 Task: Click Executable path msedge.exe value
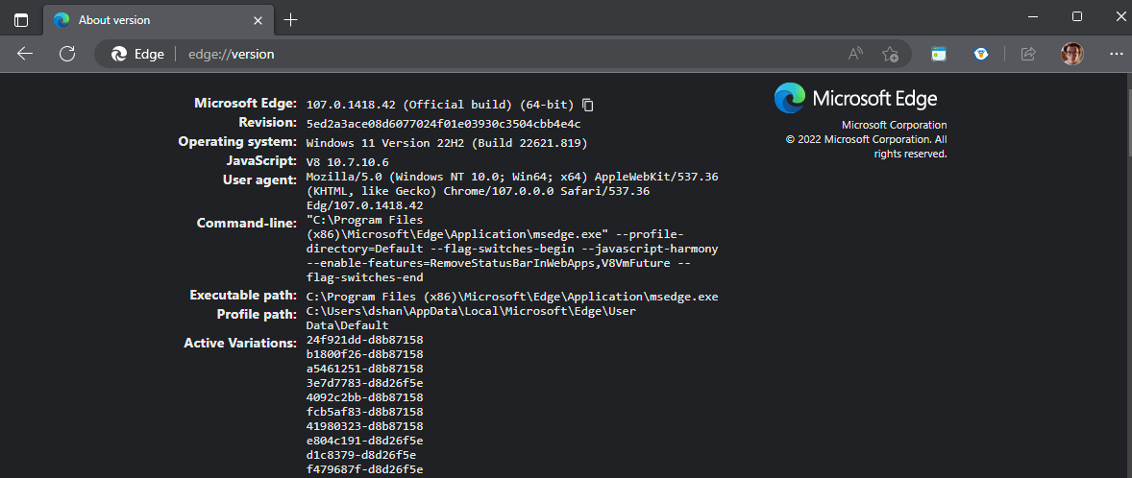[x=512, y=297]
